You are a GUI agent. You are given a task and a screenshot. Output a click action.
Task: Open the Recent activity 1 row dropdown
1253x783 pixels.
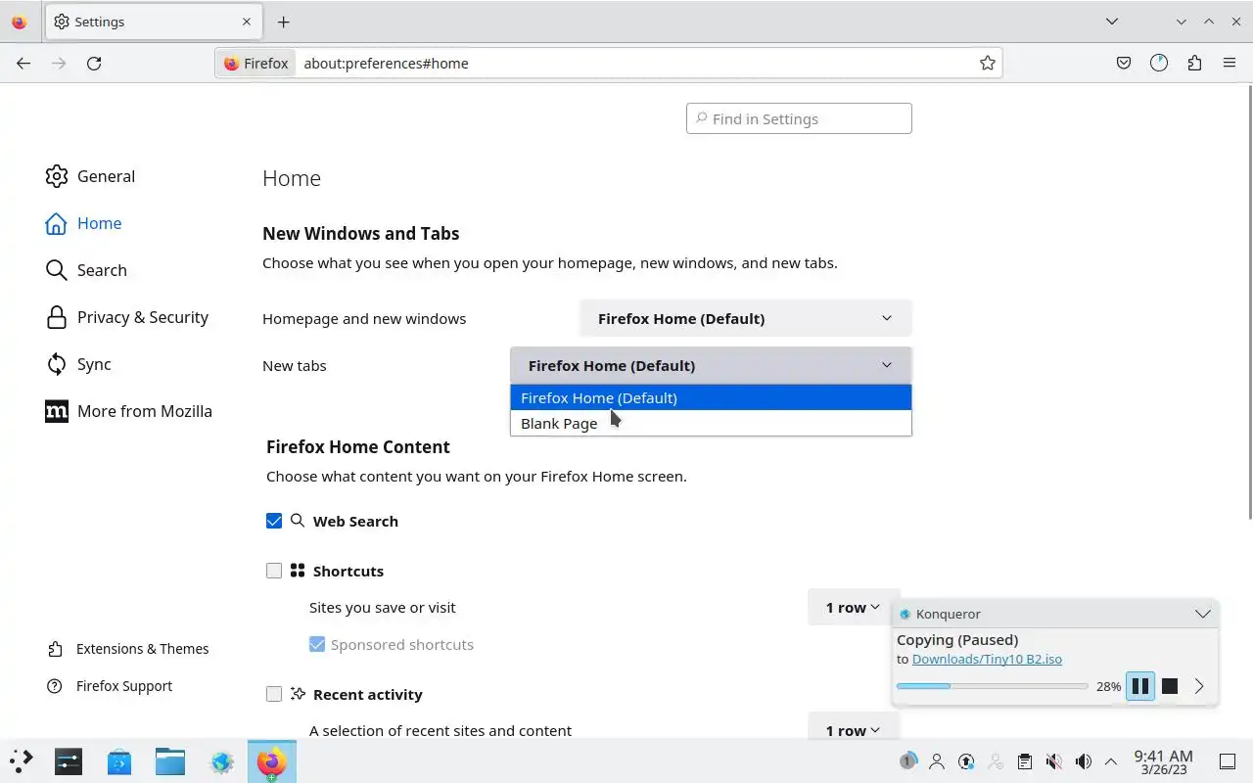852,730
